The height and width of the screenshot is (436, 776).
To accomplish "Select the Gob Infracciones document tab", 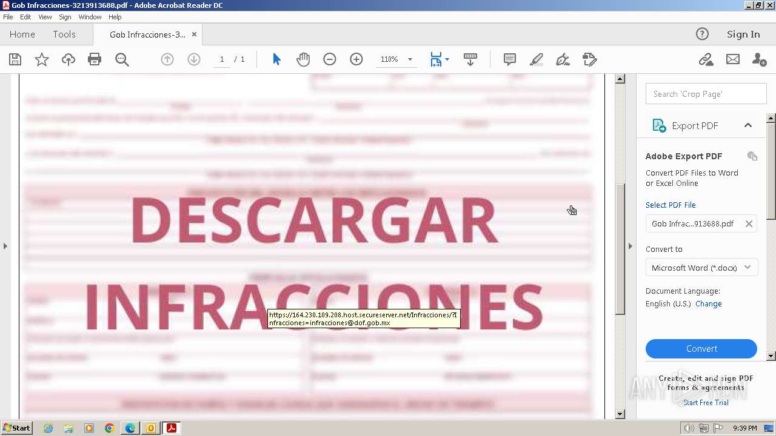I will [x=147, y=35].
